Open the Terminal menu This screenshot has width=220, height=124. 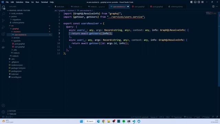point(44,2)
